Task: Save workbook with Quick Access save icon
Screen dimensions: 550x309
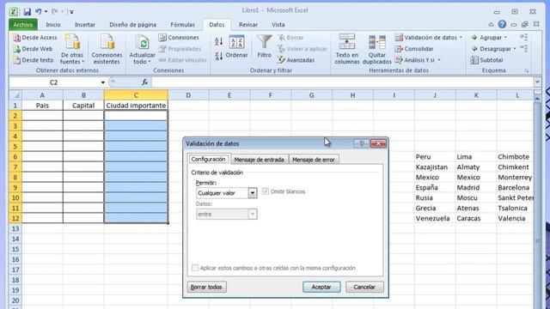Action: pyautogui.click(x=27, y=11)
